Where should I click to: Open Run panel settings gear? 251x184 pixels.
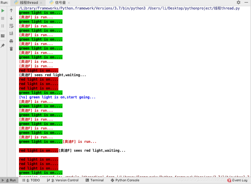coord(239,2)
